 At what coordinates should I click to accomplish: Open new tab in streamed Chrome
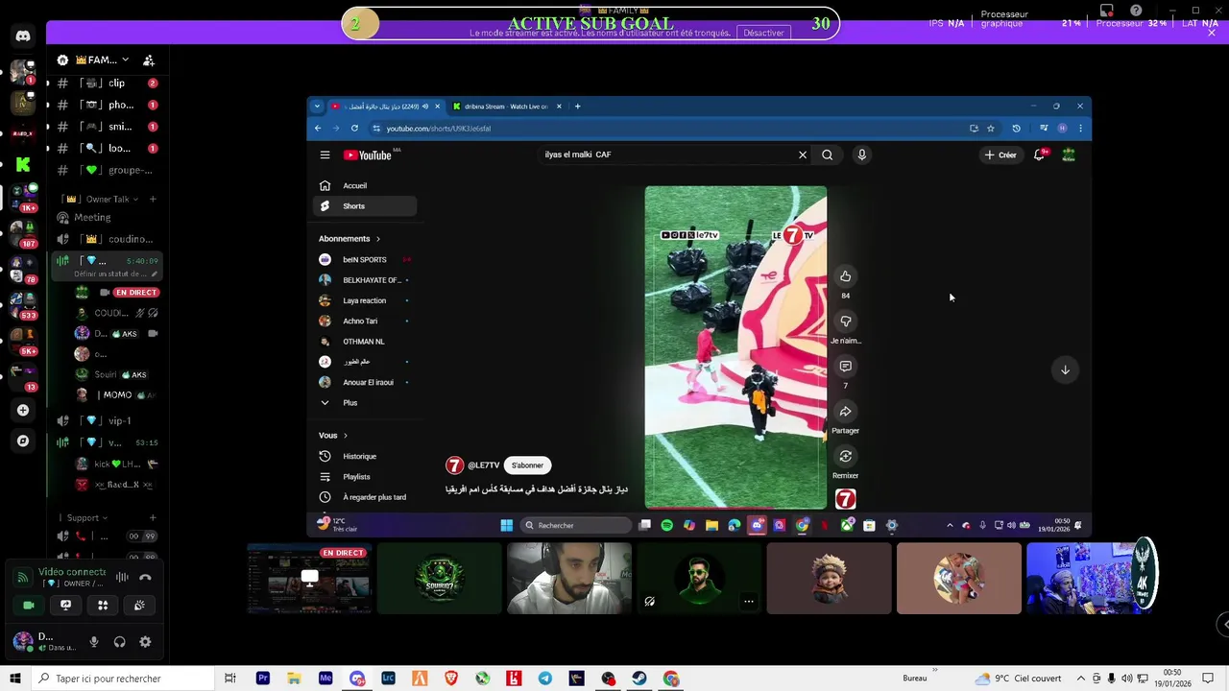coord(577,107)
